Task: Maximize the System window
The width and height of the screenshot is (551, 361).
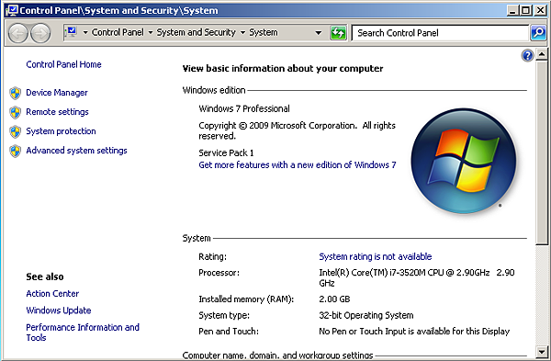Action: click(526, 10)
